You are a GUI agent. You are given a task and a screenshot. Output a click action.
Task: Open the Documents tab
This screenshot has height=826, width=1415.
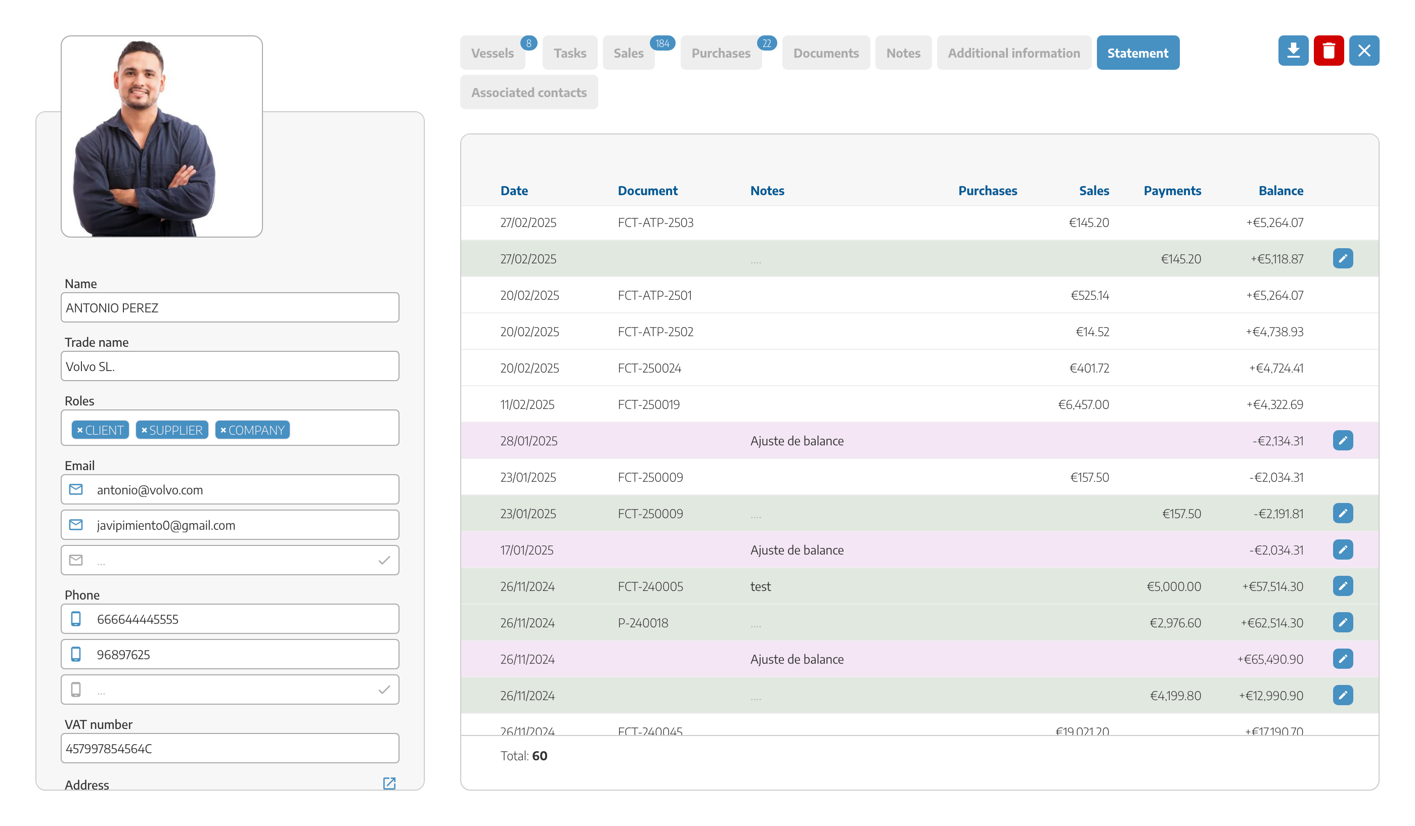pyautogui.click(x=825, y=53)
